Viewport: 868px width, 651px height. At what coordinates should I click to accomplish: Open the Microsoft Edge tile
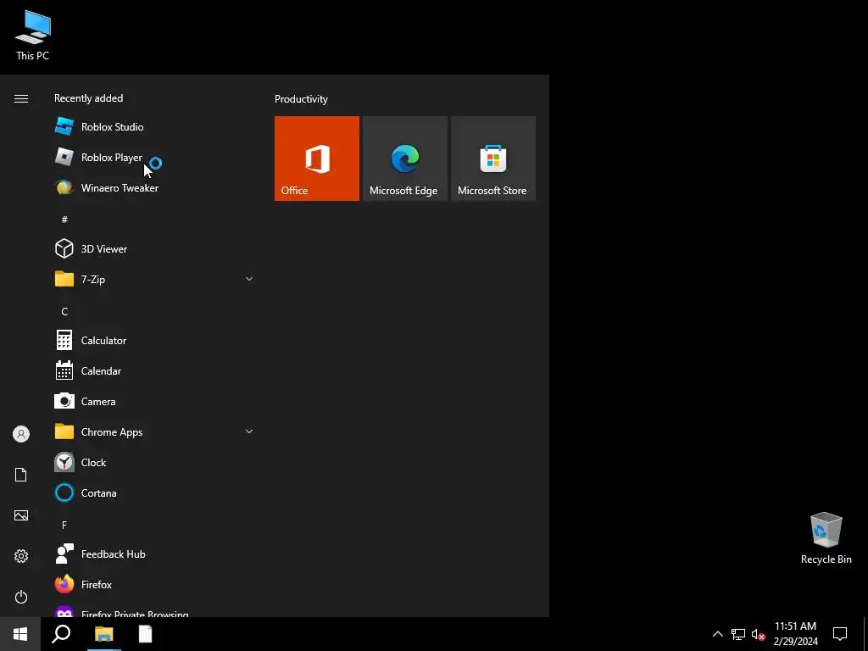[x=404, y=159]
